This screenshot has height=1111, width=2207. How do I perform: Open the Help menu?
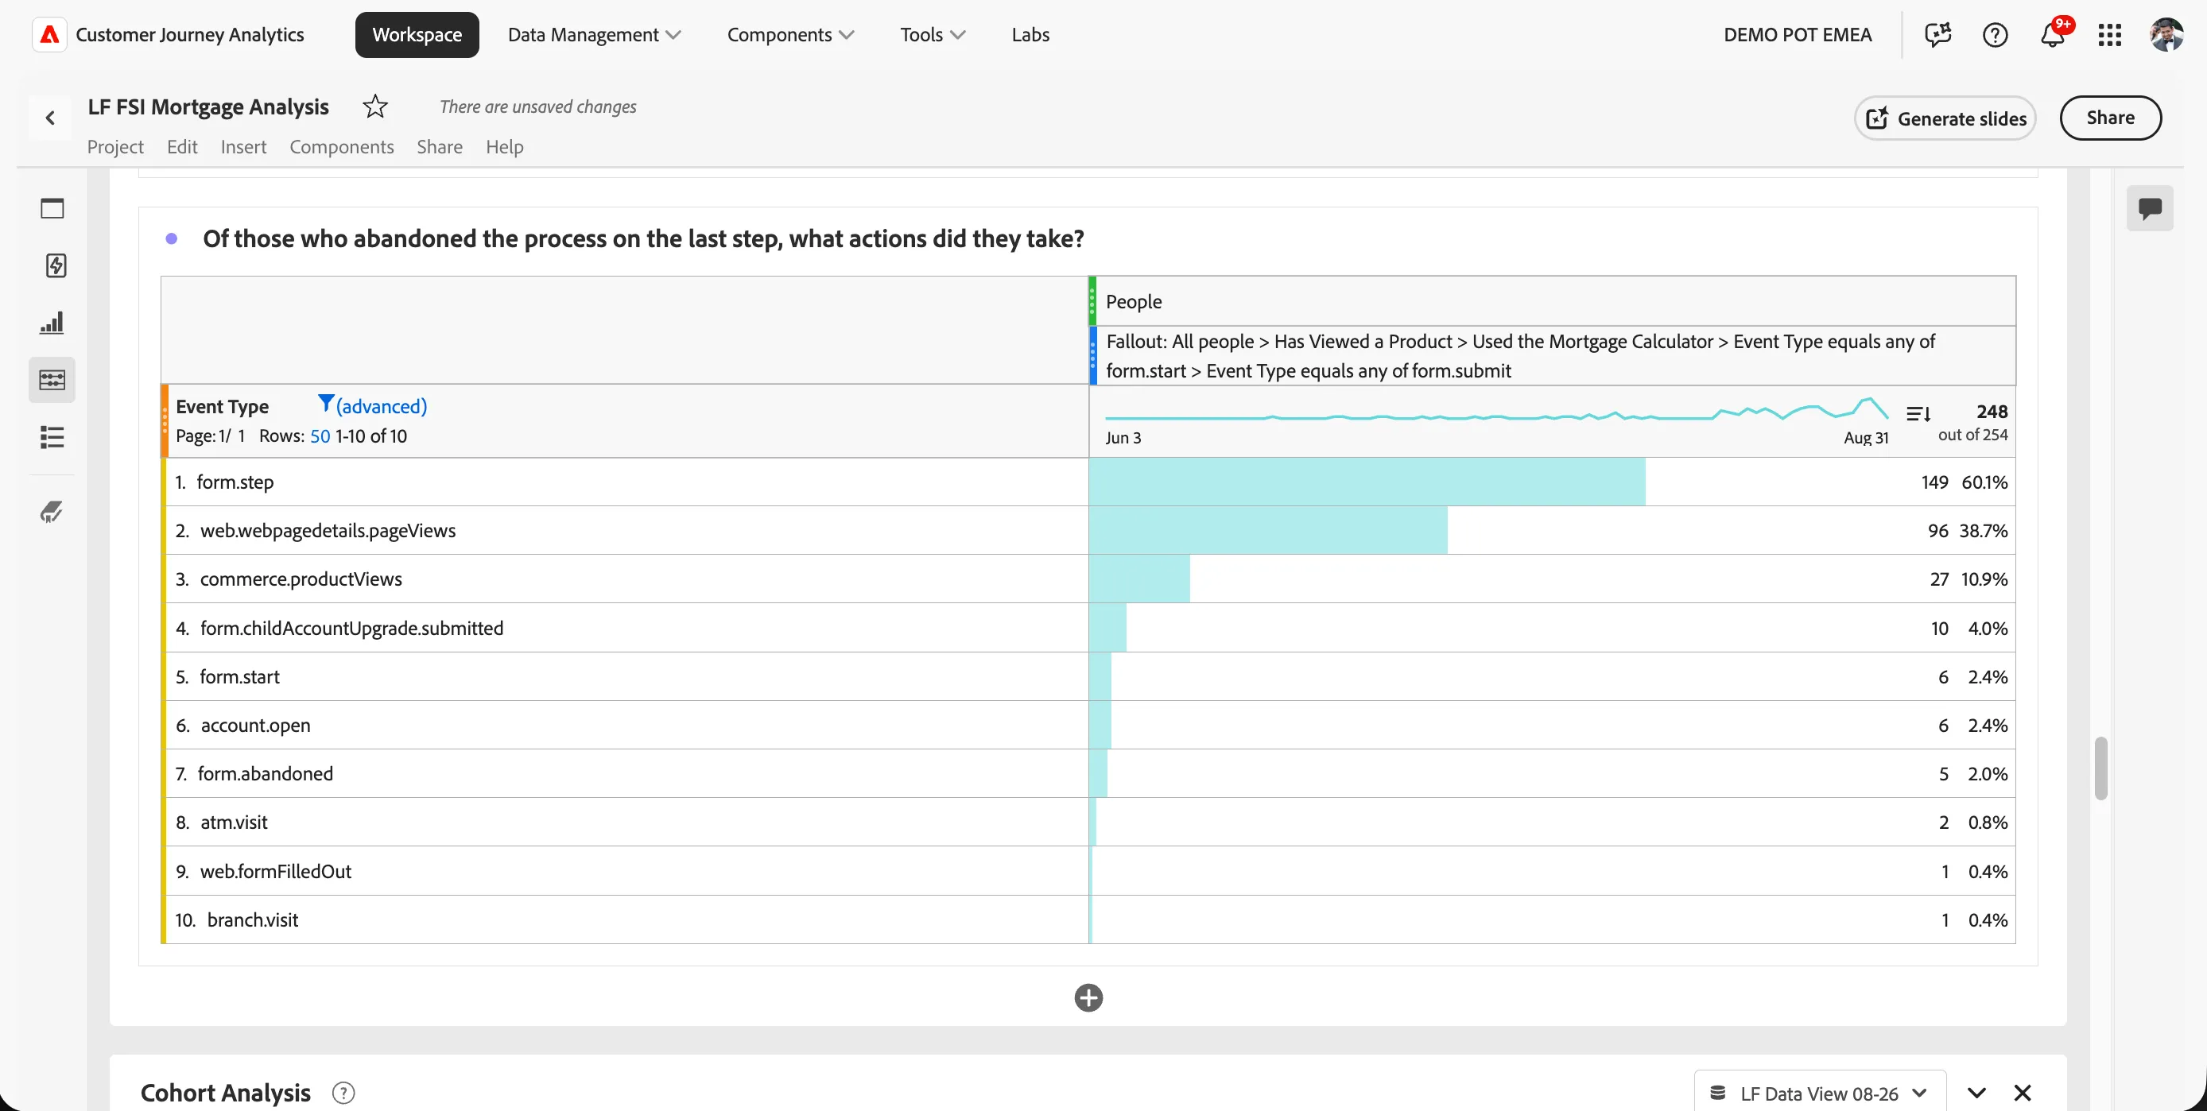[x=504, y=146]
